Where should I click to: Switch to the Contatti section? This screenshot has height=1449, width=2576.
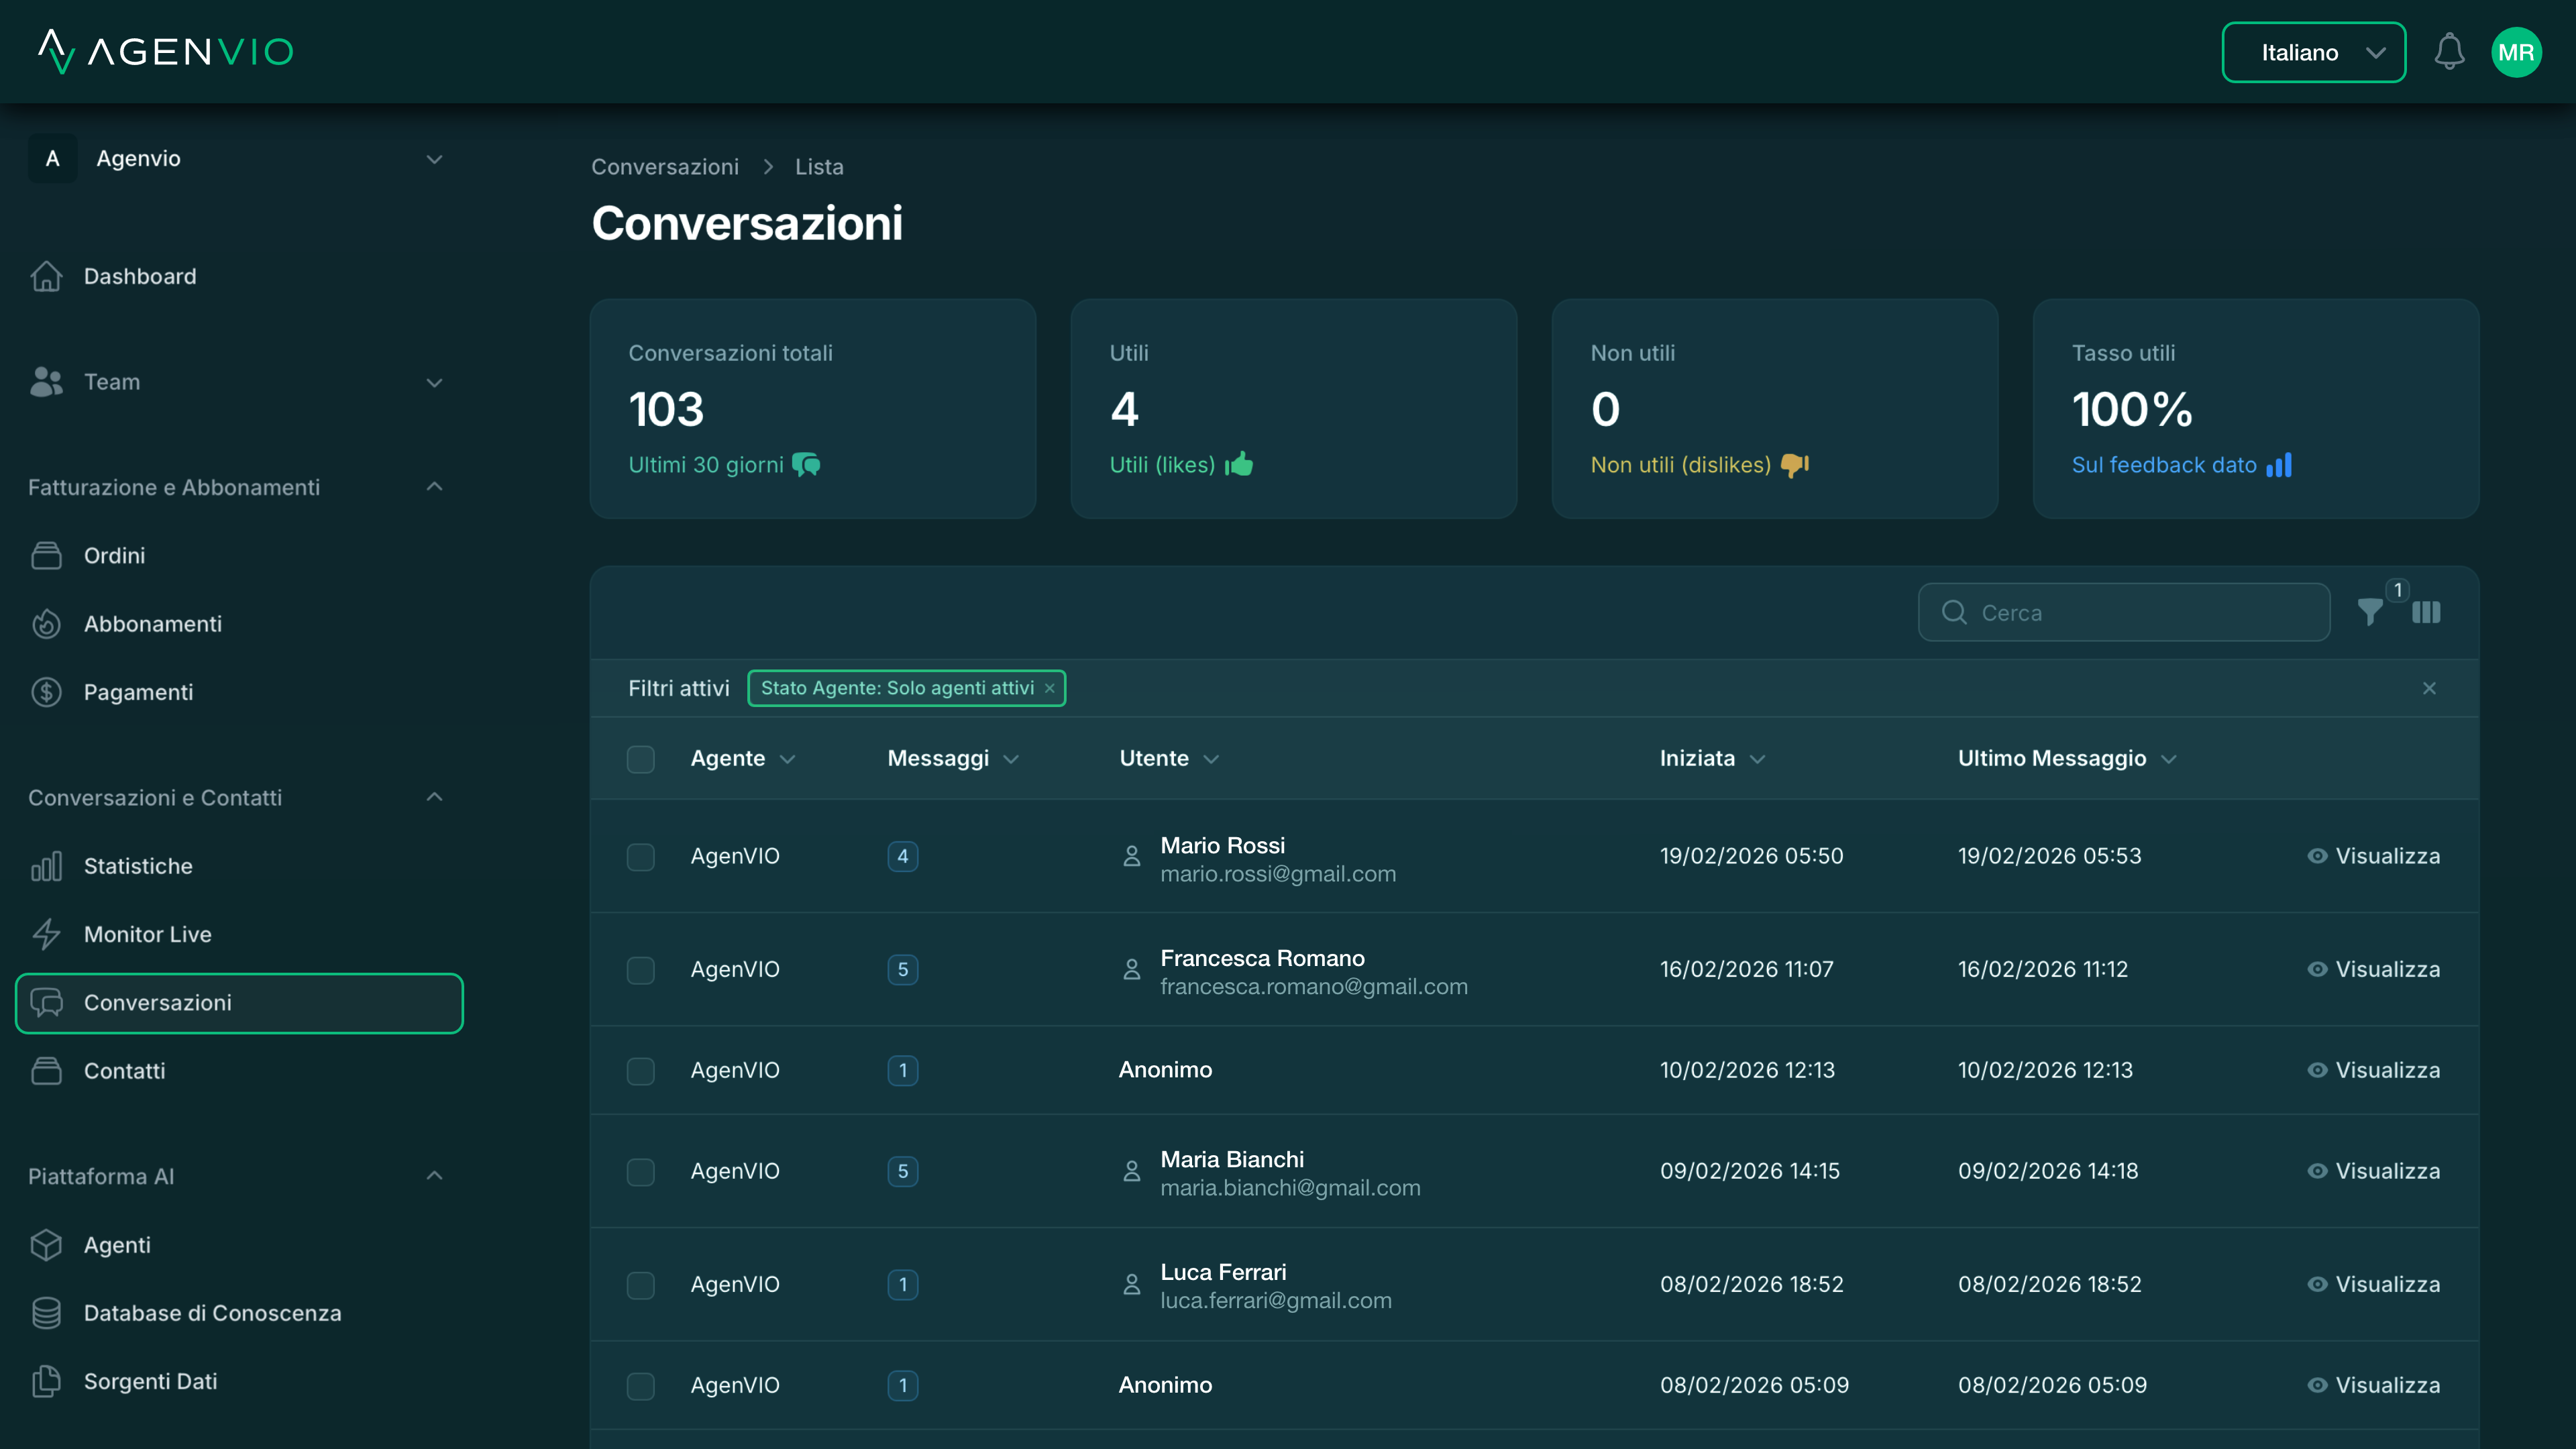pos(124,1070)
